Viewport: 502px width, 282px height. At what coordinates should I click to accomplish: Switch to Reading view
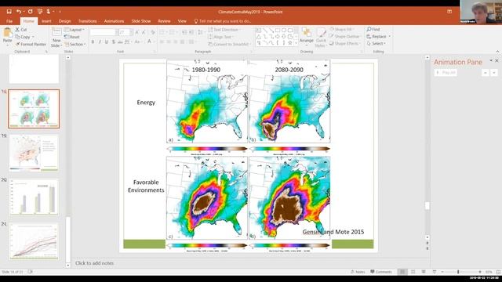point(424,272)
